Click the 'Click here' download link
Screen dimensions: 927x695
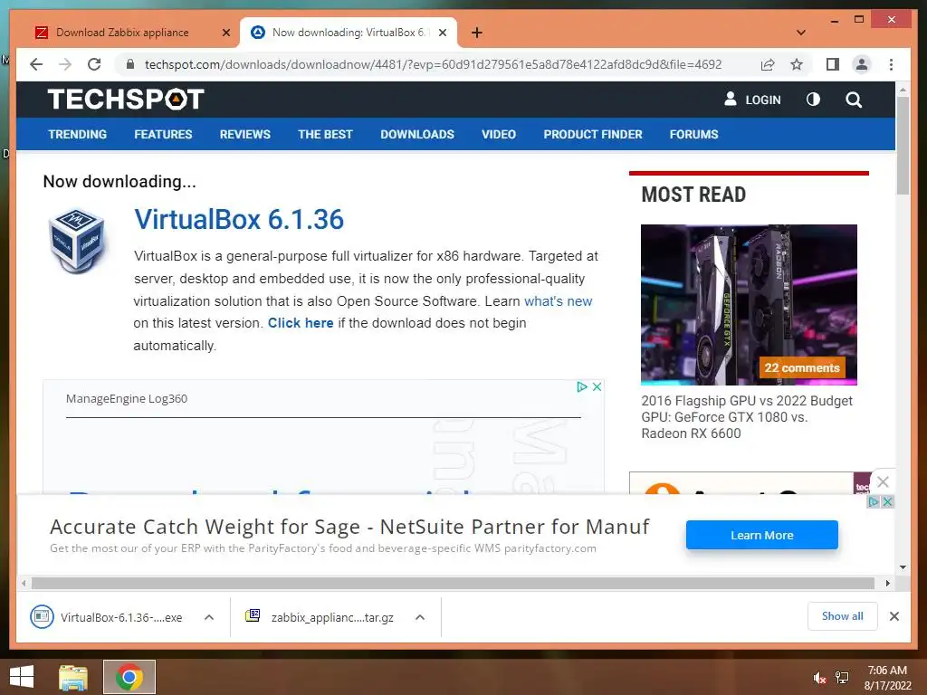(301, 323)
